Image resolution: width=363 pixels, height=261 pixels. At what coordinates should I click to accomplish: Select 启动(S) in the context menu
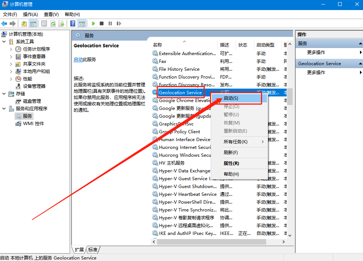click(x=231, y=98)
